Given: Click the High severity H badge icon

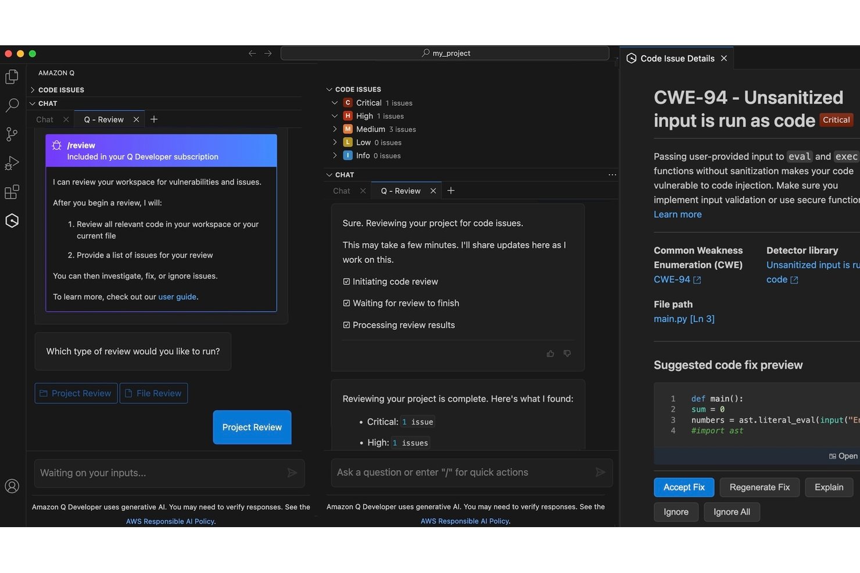Looking at the screenshot, I should pyautogui.click(x=347, y=116).
